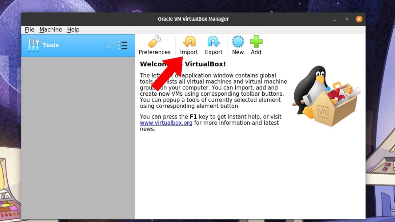Open the Machine menu

pyautogui.click(x=51, y=30)
